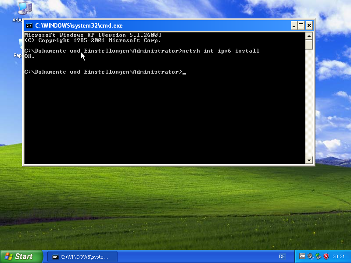Close the cmd.exe window
The width and height of the screenshot is (351, 263).
click(x=309, y=26)
